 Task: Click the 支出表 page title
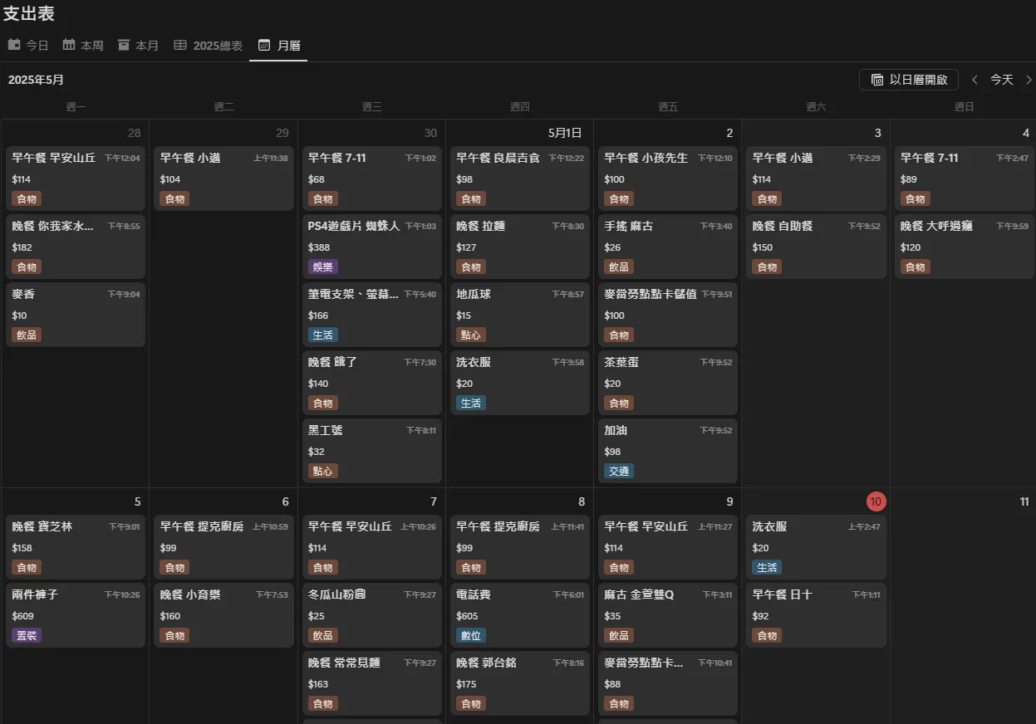tap(29, 13)
